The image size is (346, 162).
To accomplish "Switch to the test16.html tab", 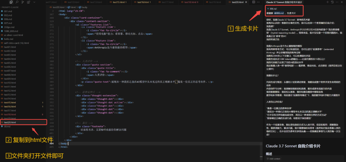I will coord(144,2).
